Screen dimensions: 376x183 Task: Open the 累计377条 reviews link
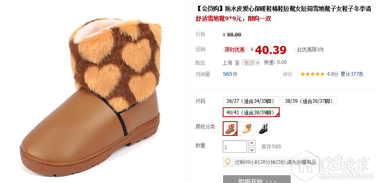[352, 74]
